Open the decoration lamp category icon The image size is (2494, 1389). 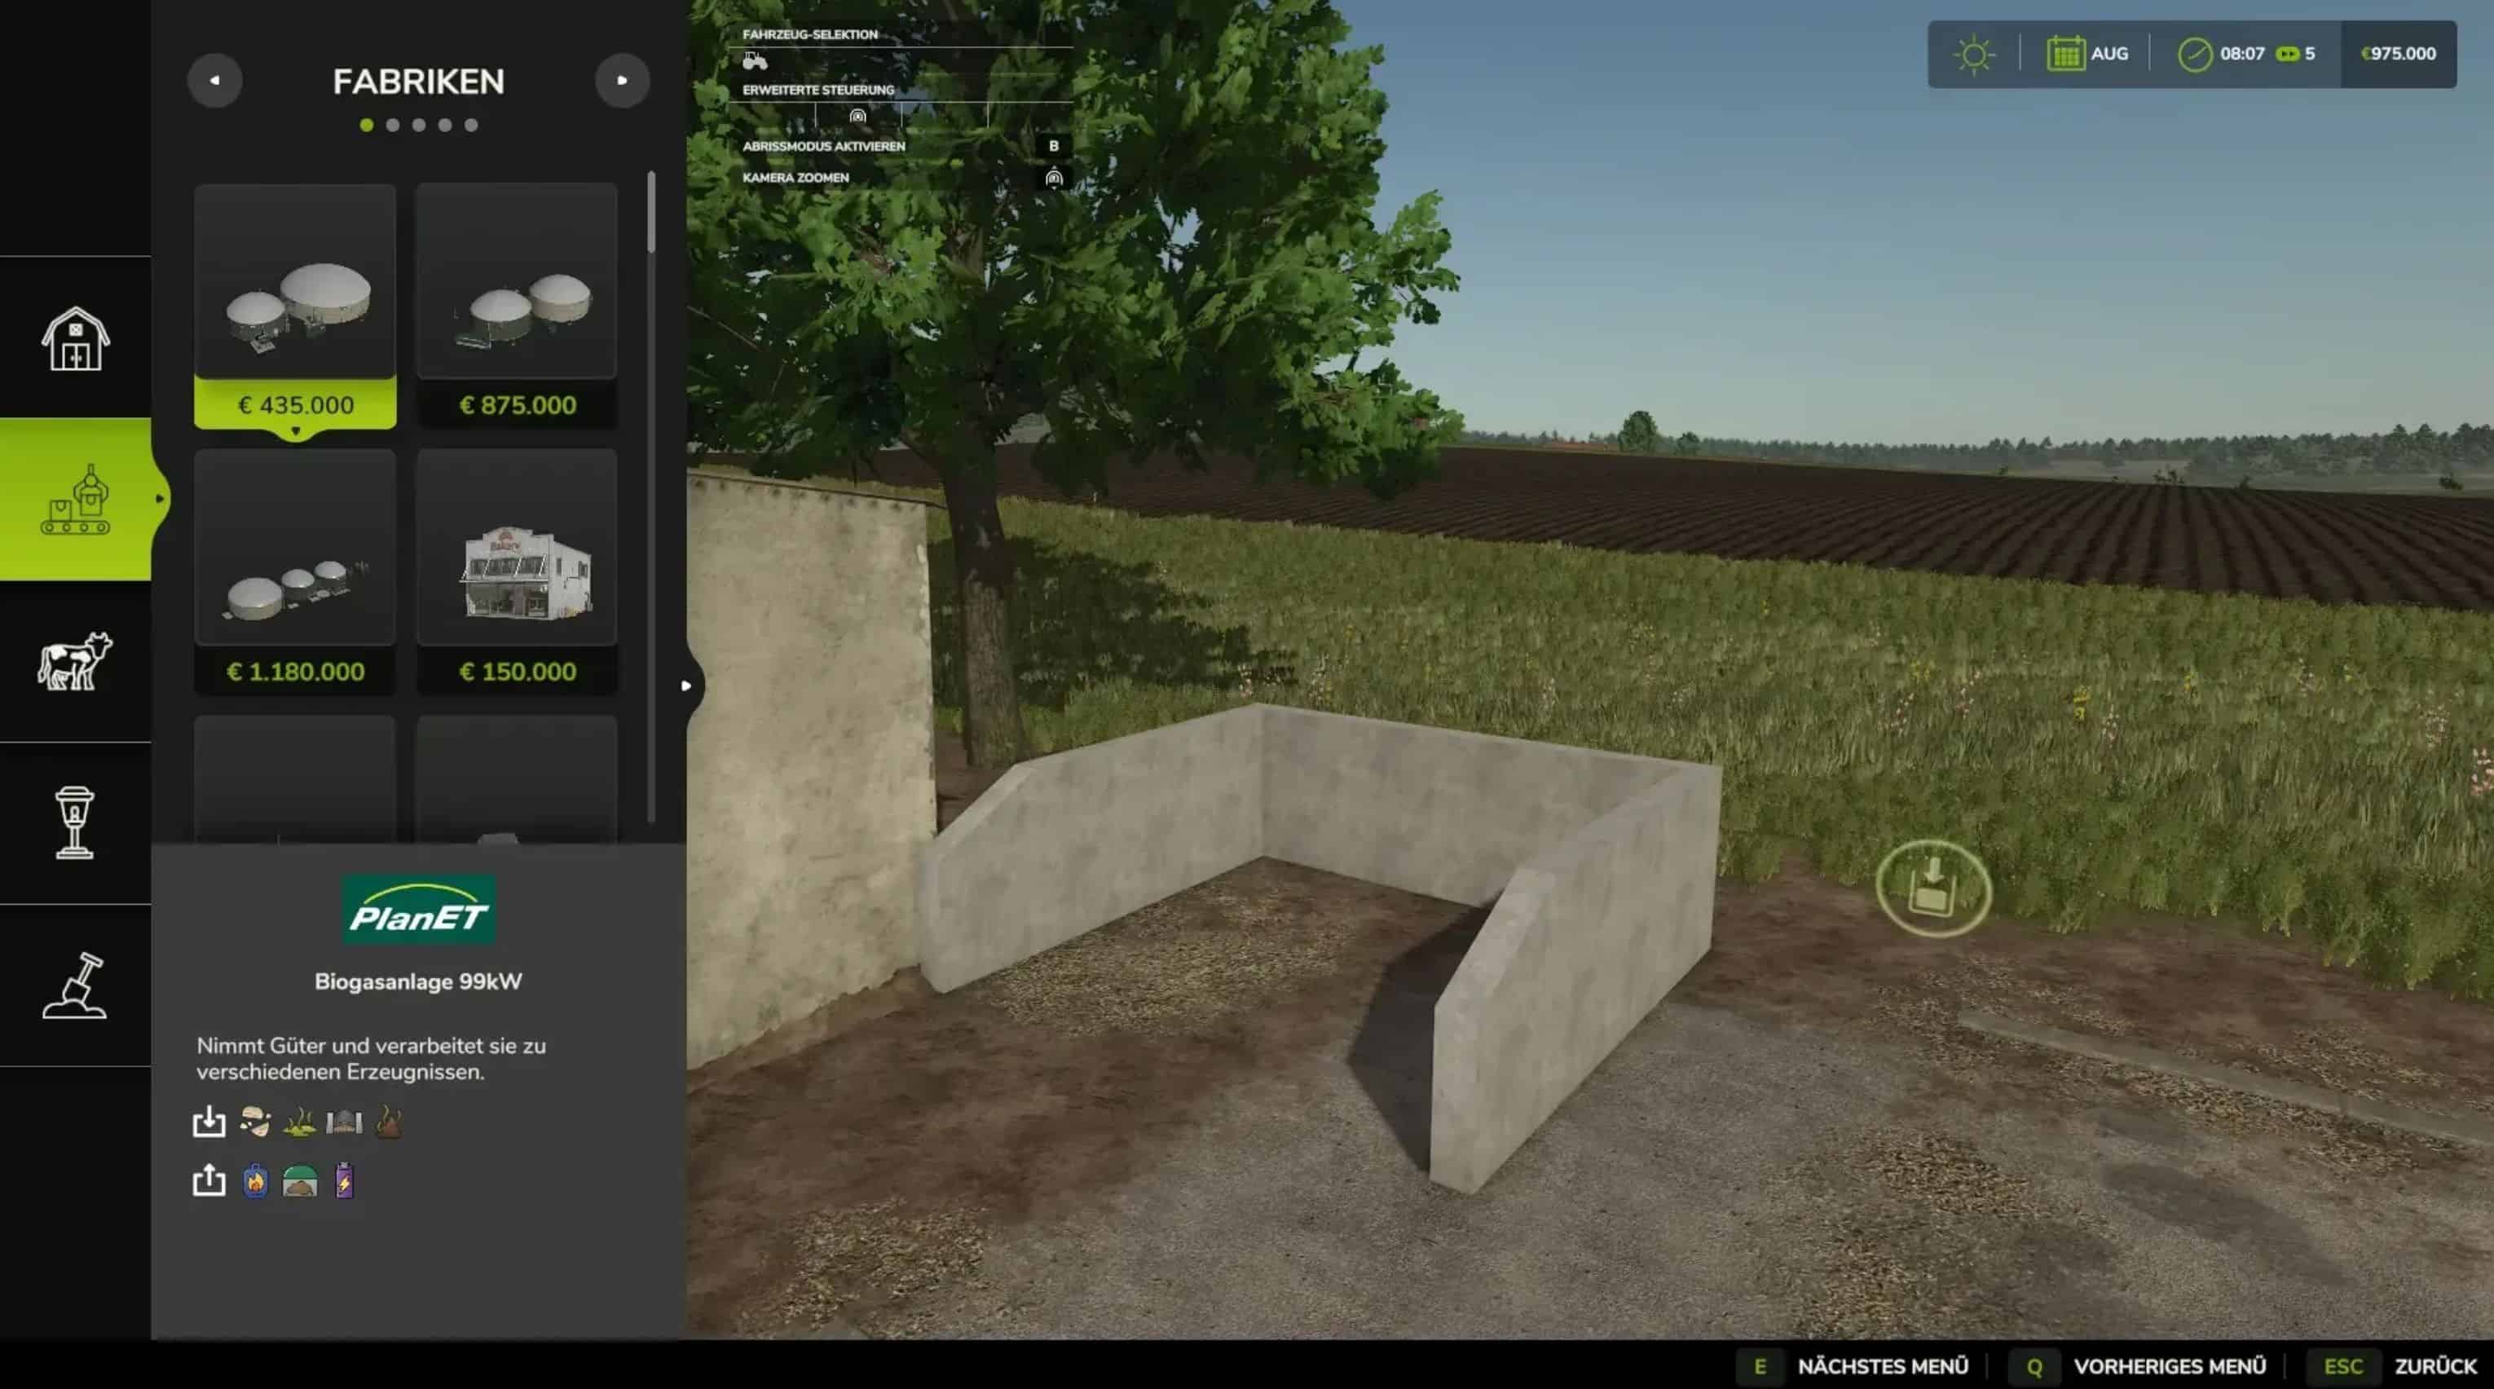click(76, 822)
